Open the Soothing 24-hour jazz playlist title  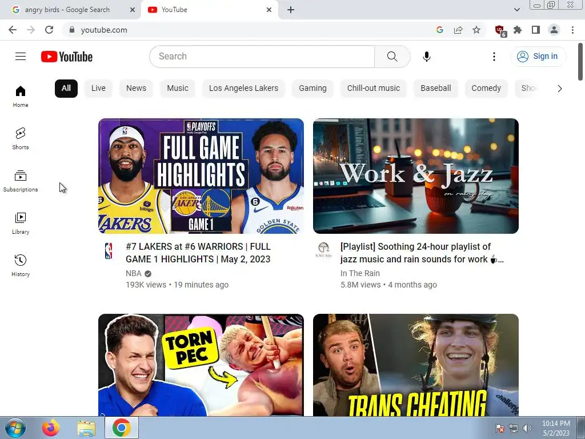[x=422, y=253]
